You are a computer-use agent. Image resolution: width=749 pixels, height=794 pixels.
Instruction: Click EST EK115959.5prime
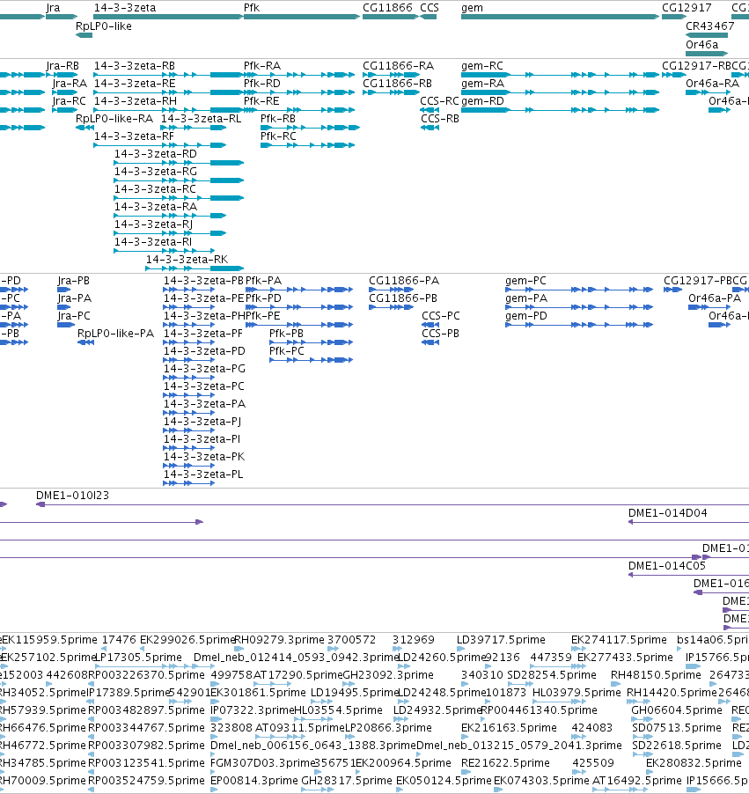[x=49, y=640]
